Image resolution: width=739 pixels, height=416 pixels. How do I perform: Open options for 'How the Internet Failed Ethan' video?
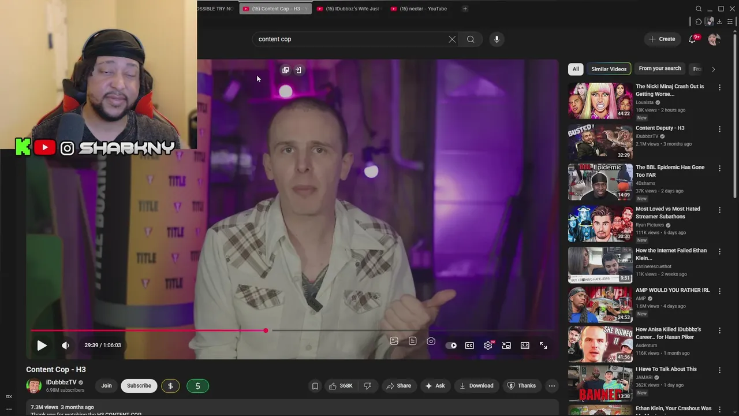(x=719, y=251)
